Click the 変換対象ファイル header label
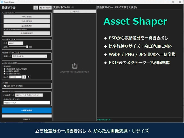184x138 pixels. (x=62, y=7)
